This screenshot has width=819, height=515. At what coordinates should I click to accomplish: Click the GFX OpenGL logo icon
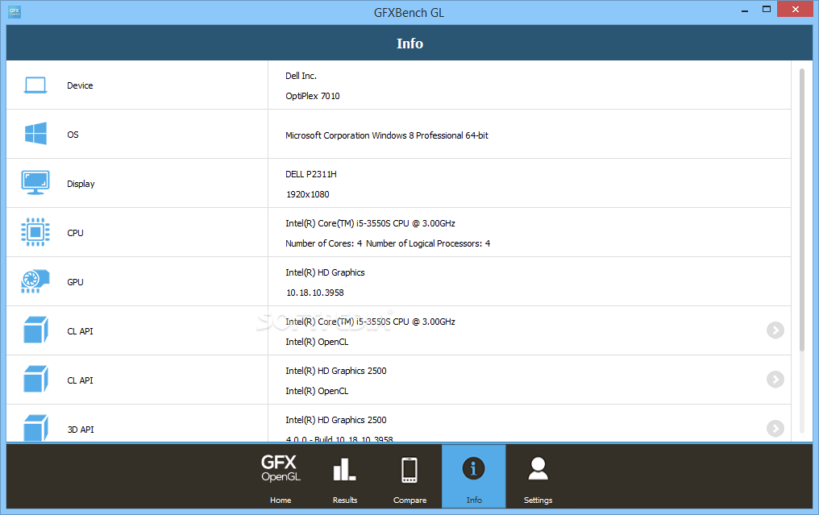click(281, 468)
